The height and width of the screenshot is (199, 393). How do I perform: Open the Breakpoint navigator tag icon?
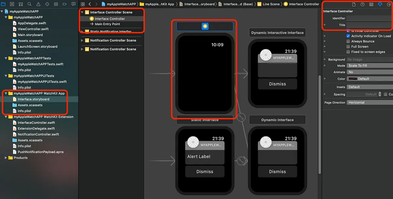coord(65,4)
